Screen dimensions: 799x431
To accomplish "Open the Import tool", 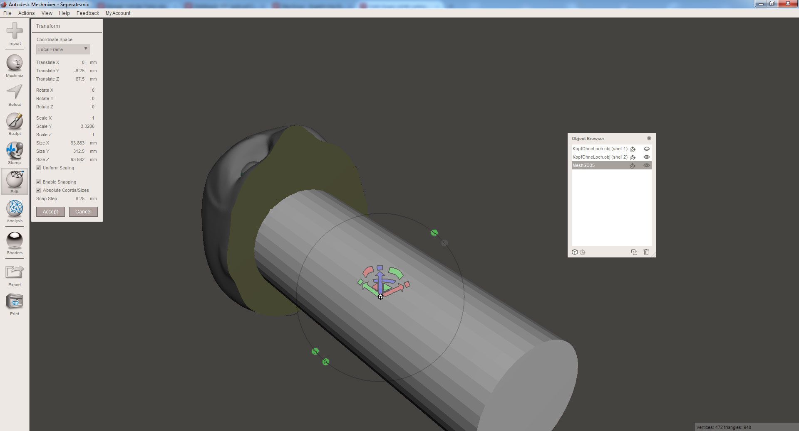I will point(15,34).
